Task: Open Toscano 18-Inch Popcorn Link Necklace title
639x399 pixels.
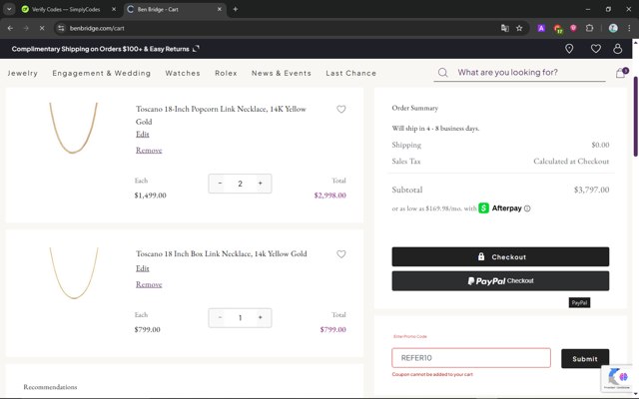Action: pyautogui.click(x=221, y=116)
